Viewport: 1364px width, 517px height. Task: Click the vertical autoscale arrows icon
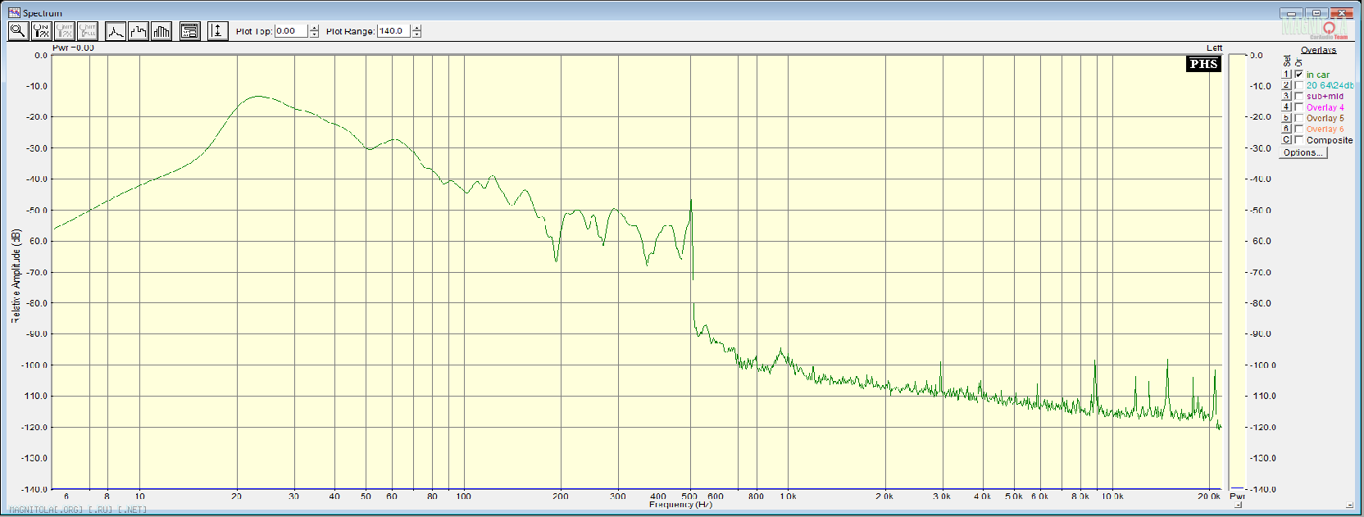[217, 31]
